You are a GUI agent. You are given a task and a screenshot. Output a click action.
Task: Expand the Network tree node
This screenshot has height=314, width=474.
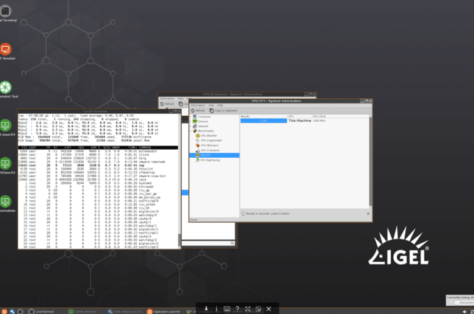click(191, 126)
